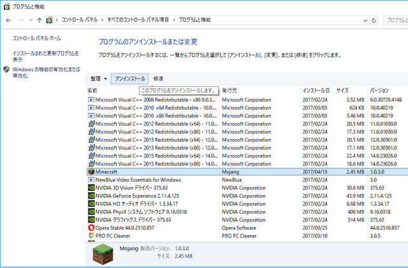The image size is (408, 268).
Task: Click the Visual C++ 2008 Redistributable icon
Action: [91, 100]
